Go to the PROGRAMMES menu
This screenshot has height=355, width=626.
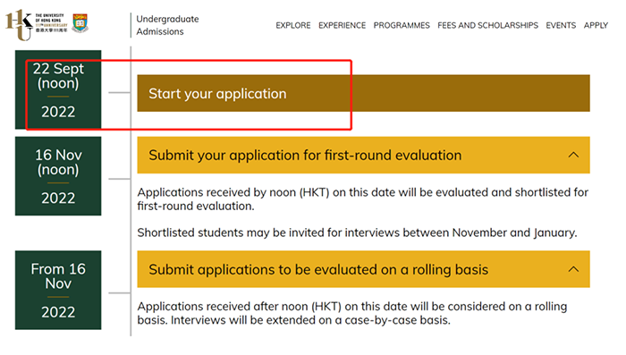402,25
